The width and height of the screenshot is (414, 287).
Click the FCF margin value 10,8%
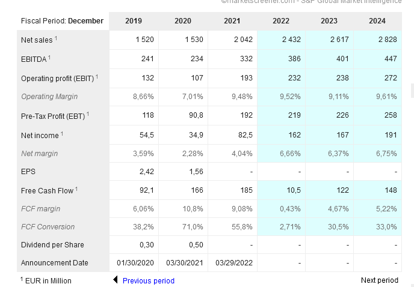tap(193, 209)
